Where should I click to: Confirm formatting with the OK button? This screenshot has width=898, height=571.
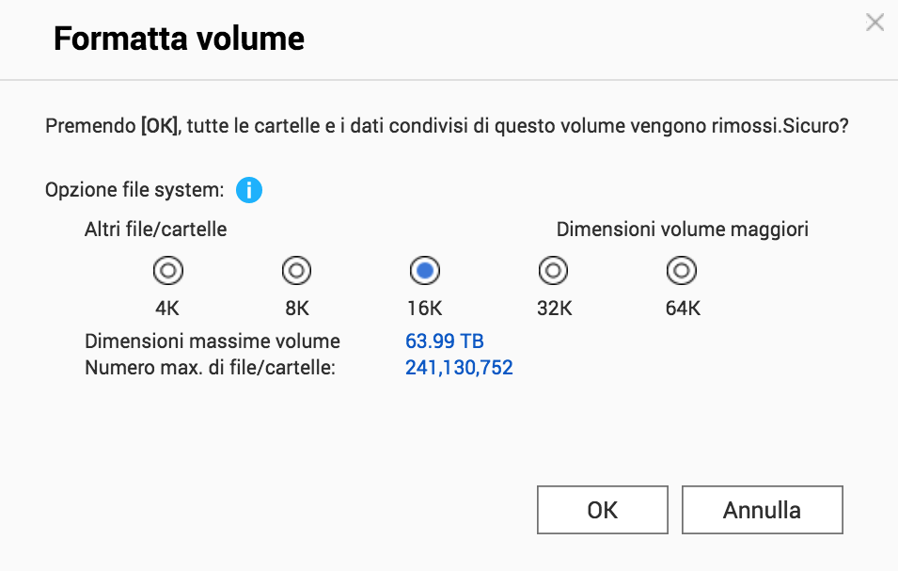[602, 510]
